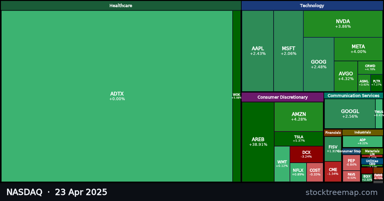This screenshot has width=384, height=201.
Task: Select the MSFT +2.06% tile
Action: click(x=288, y=51)
